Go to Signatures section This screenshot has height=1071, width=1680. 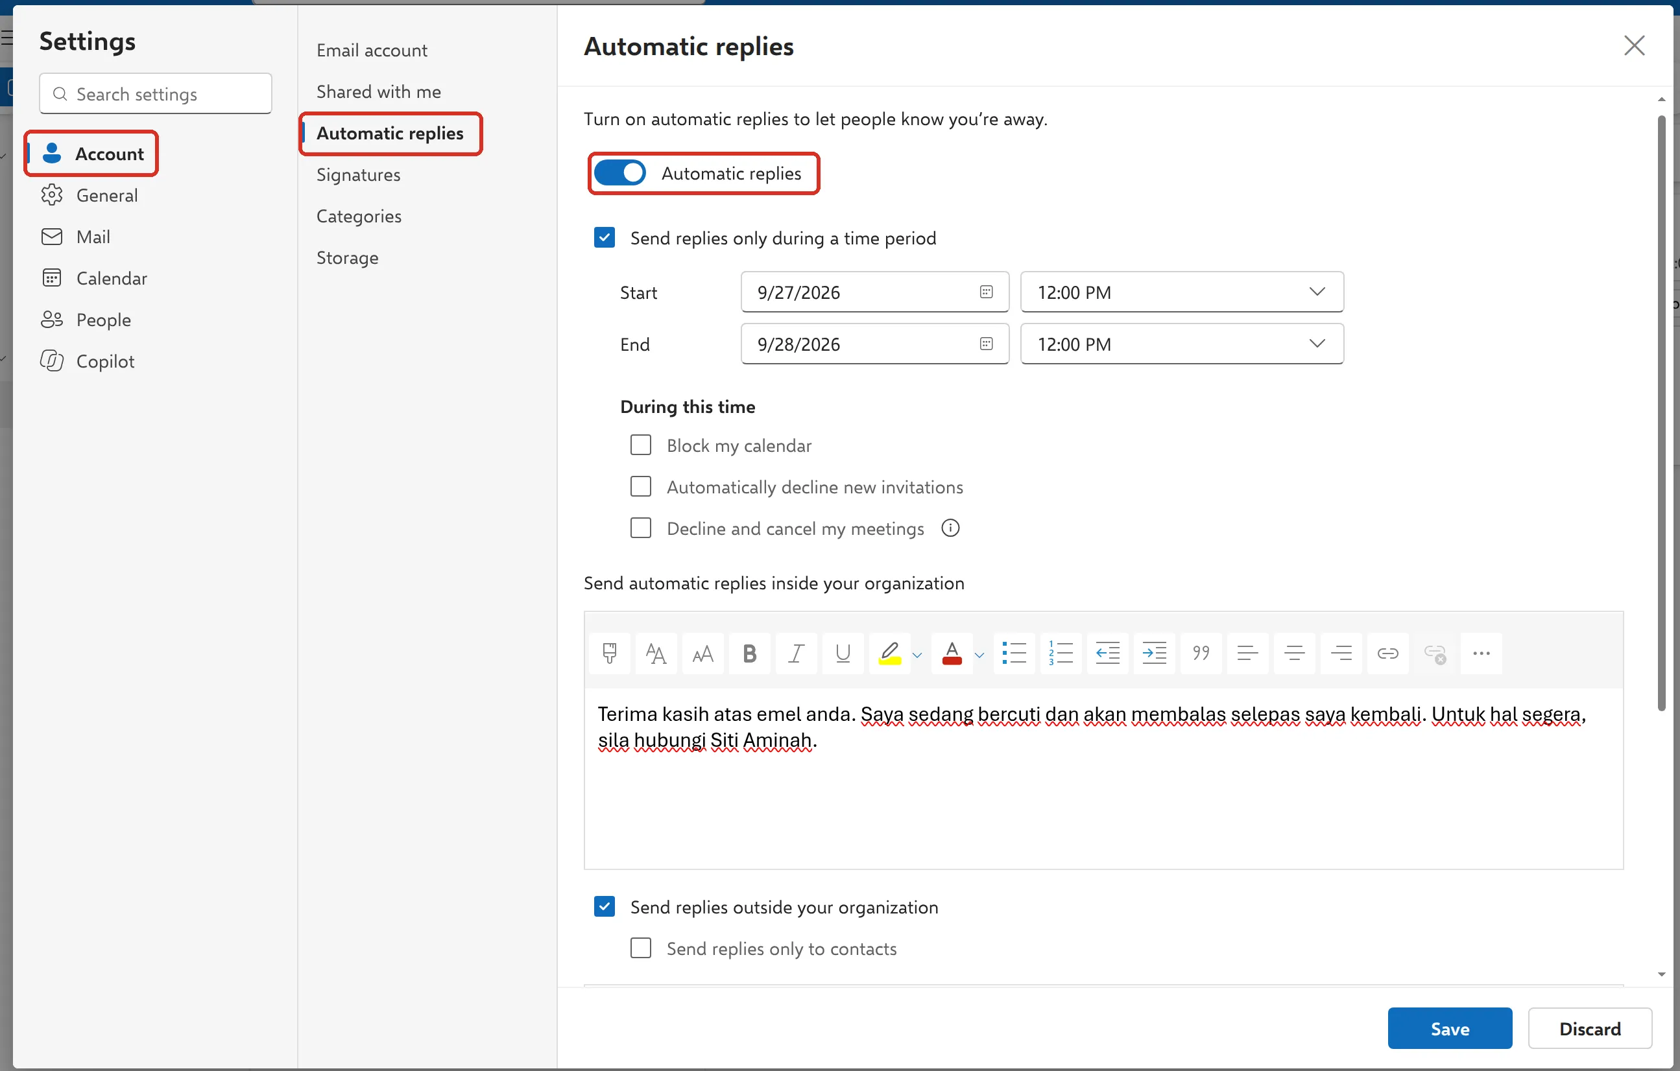358,174
